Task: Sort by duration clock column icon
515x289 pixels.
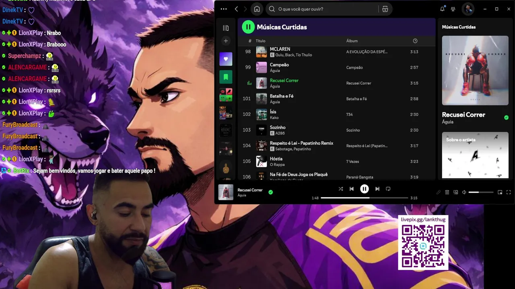Action: coord(415,41)
